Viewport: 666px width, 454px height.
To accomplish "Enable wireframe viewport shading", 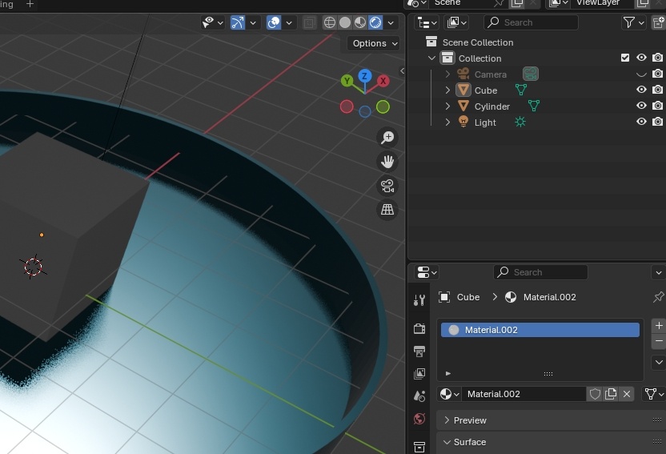I will (x=329, y=22).
